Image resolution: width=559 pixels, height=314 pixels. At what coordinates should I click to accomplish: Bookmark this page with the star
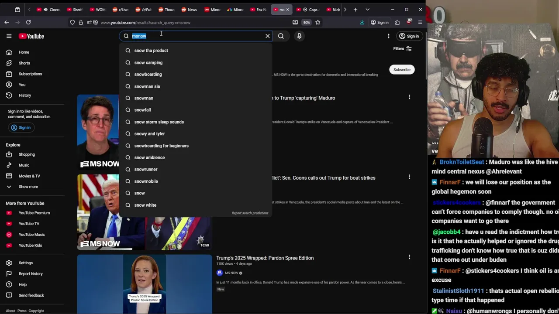coord(317,22)
